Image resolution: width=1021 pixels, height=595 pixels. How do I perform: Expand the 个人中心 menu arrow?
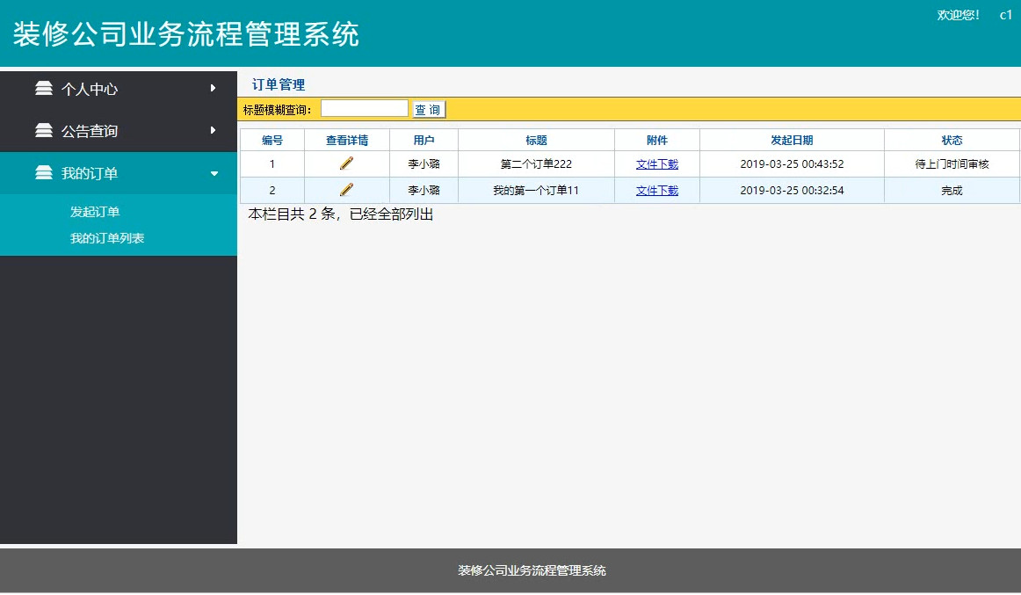pyautogui.click(x=213, y=88)
